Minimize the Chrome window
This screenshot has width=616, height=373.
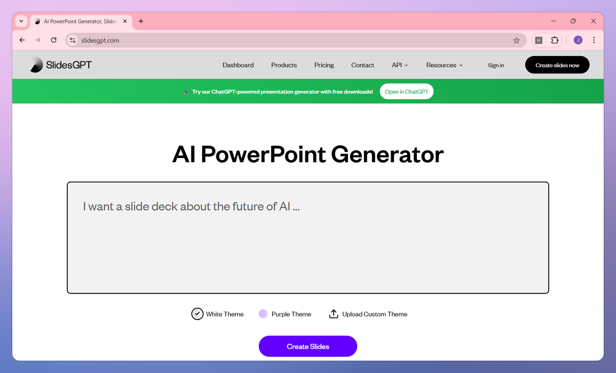(553, 21)
